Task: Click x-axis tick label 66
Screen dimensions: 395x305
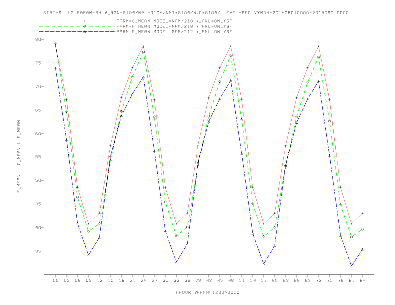Action: click(297, 280)
